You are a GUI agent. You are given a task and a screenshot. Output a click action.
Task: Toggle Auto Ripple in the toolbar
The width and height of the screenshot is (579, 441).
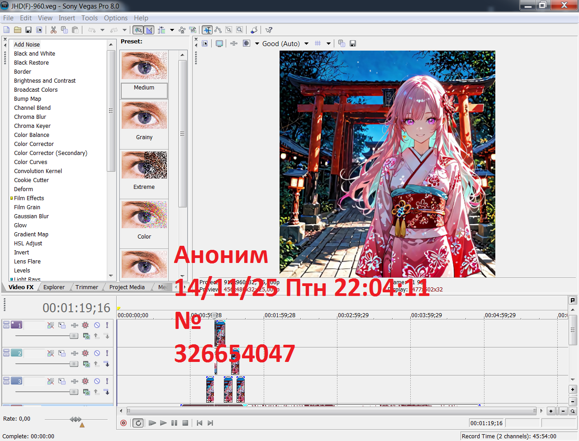tap(161, 30)
